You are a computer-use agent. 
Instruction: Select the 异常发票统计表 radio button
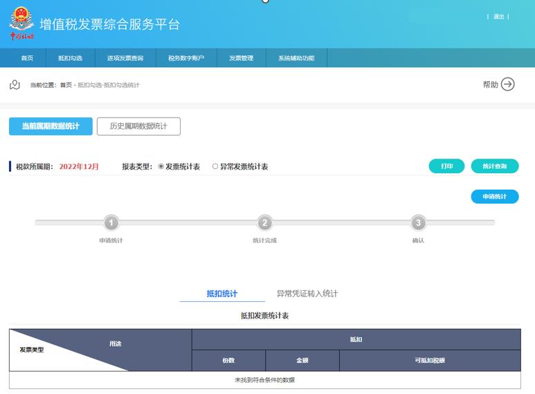pos(215,167)
